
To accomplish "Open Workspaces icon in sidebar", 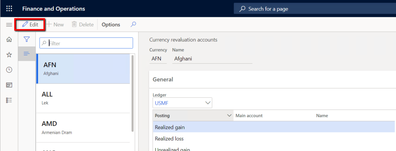I will (x=9, y=85).
